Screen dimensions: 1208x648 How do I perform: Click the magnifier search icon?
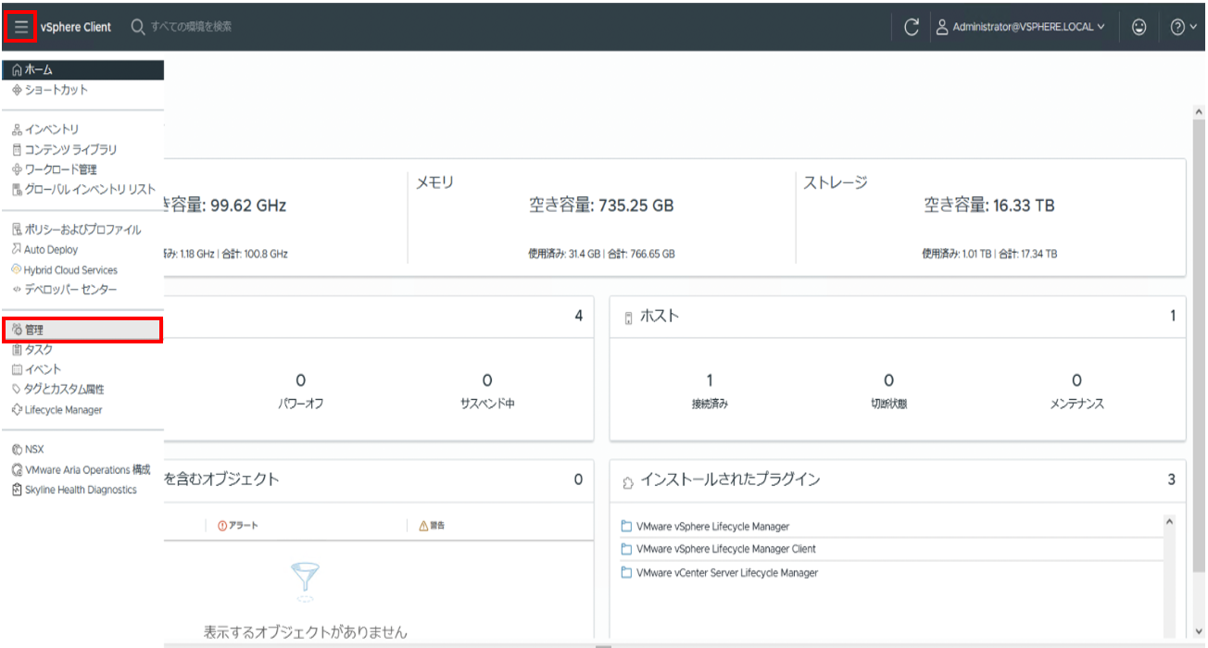(x=138, y=27)
